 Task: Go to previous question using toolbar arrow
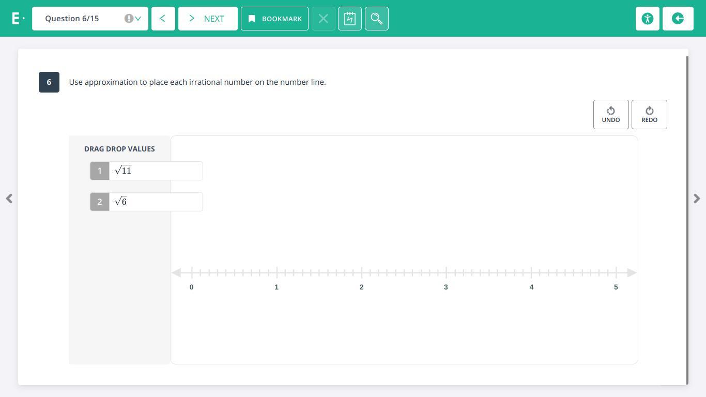click(x=163, y=19)
